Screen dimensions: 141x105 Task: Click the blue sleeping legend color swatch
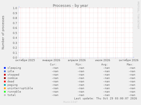5,68
